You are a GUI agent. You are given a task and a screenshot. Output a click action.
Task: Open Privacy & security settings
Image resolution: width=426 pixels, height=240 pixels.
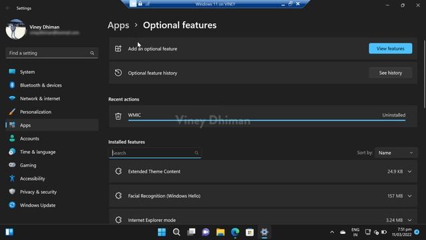coord(52,192)
